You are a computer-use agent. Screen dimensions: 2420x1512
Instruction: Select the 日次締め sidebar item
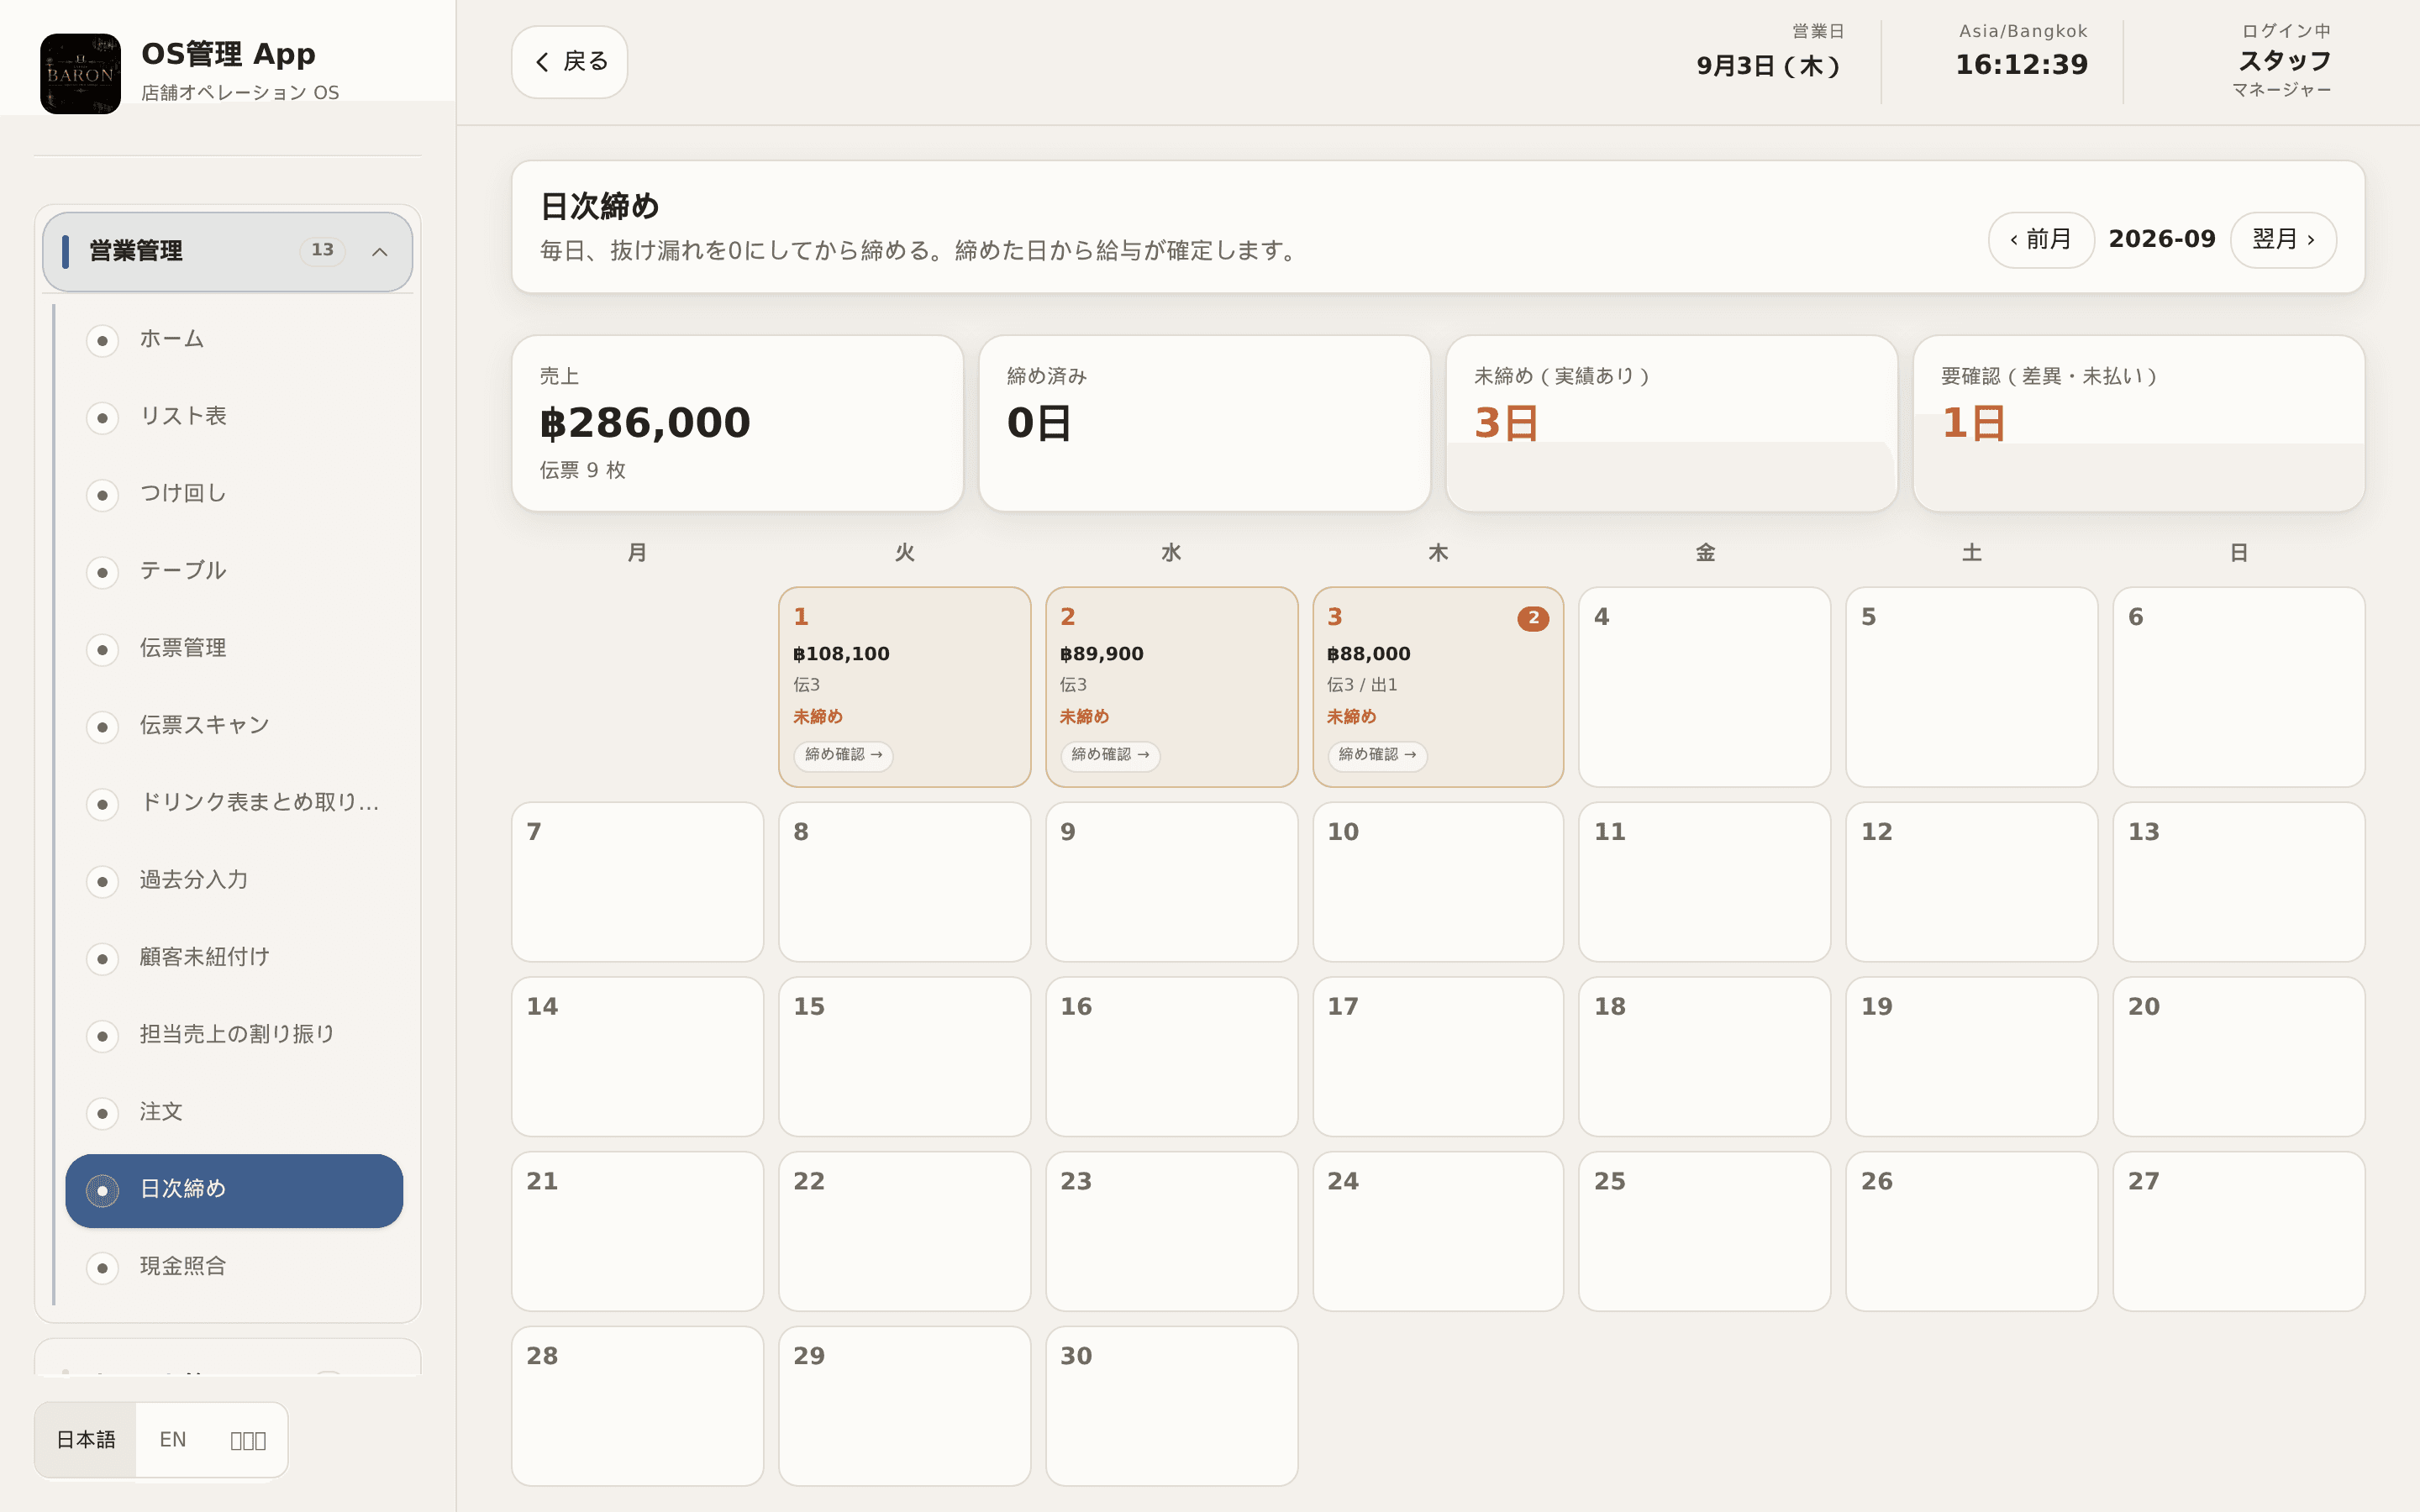[234, 1190]
